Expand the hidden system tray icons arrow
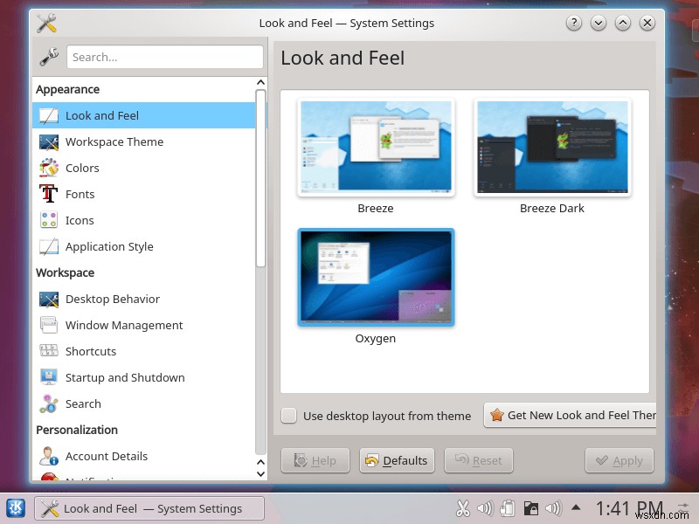Image resolution: width=699 pixels, height=524 pixels. [576, 507]
